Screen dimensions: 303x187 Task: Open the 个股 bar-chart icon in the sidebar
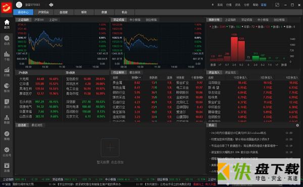coord(7,56)
